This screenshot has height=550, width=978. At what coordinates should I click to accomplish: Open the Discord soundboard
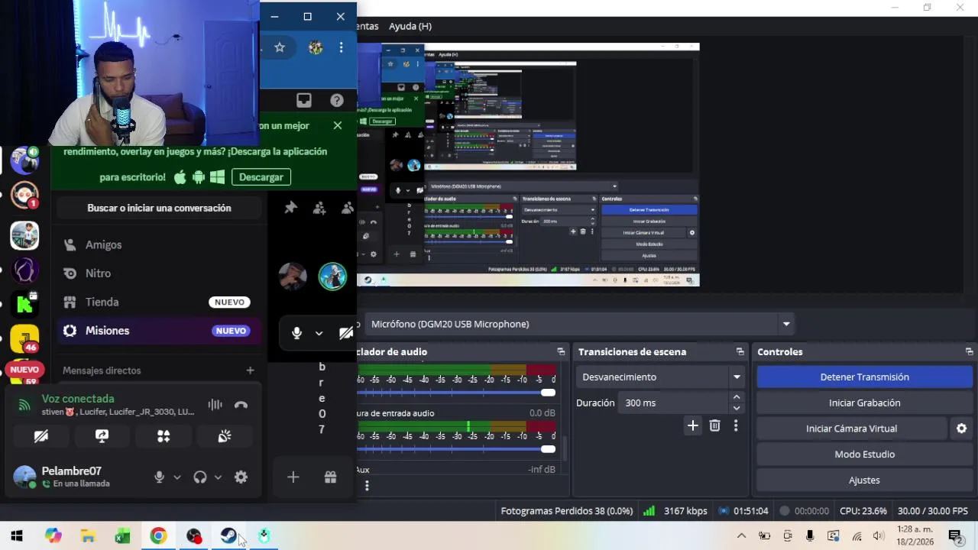[224, 436]
